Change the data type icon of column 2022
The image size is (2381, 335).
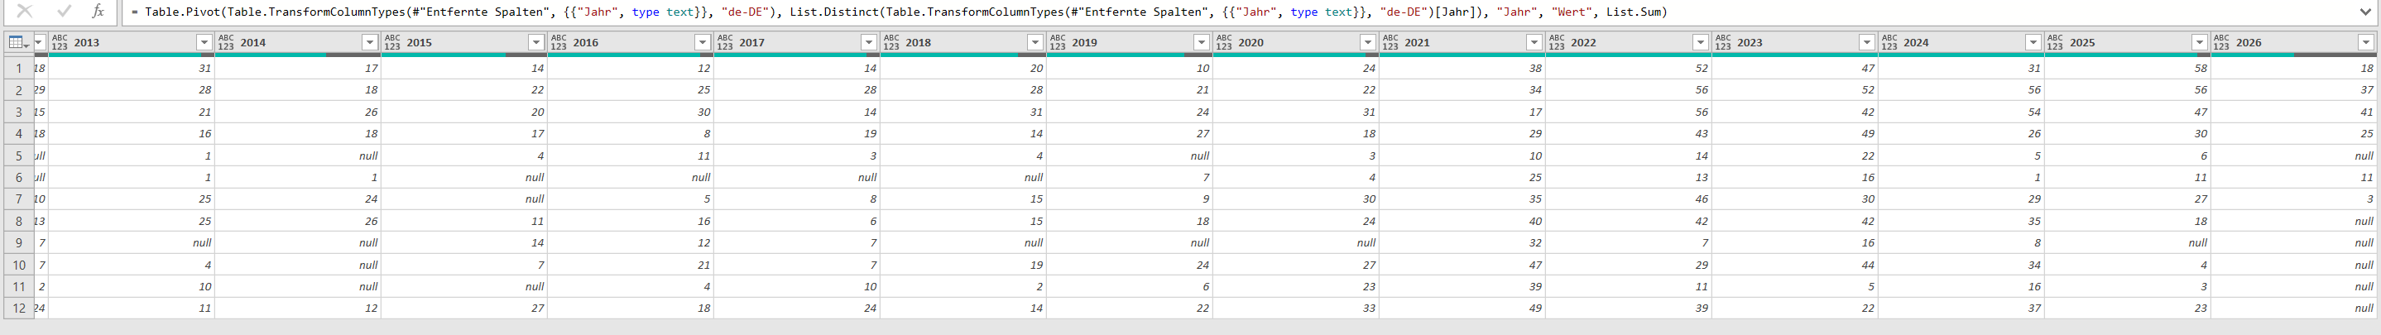[1558, 42]
